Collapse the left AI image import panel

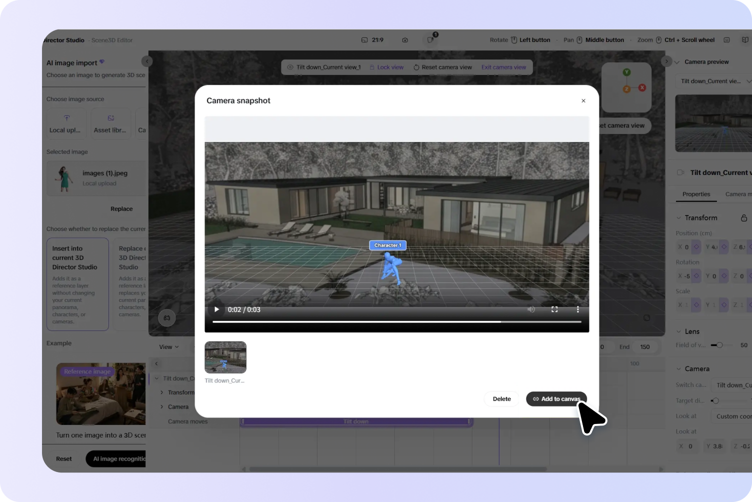click(146, 61)
